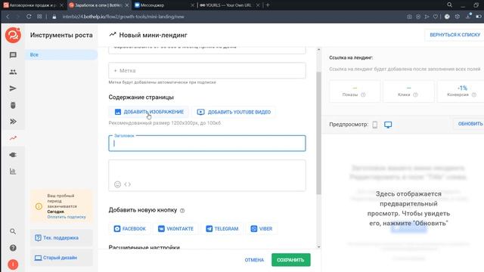The width and height of the screenshot is (484, 272).
Task: Click the browser address bar URL
Action: [x=123, y=17]
